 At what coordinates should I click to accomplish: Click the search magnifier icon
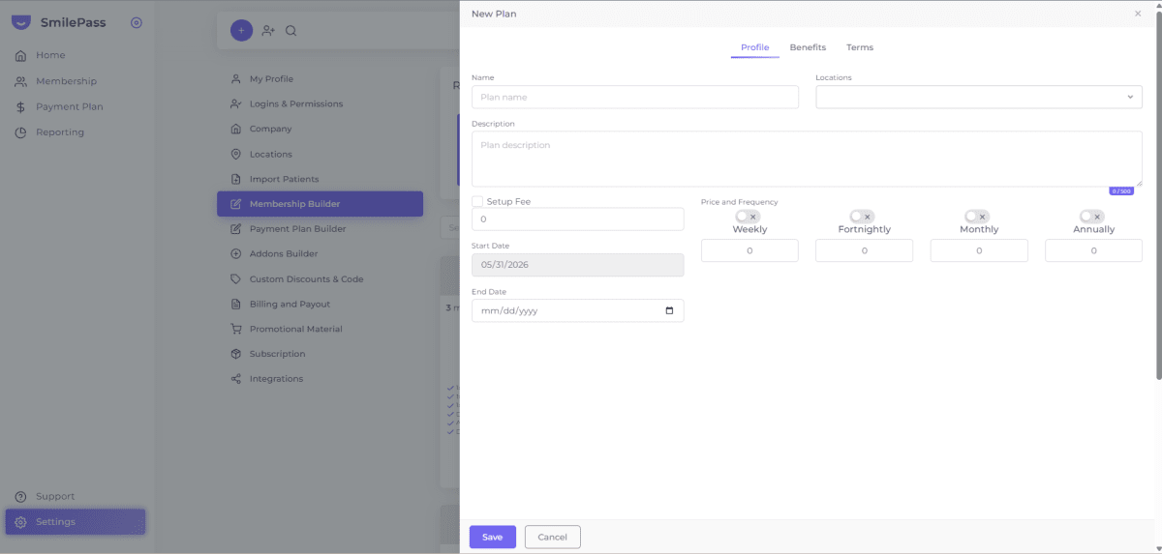click(290, 30)
